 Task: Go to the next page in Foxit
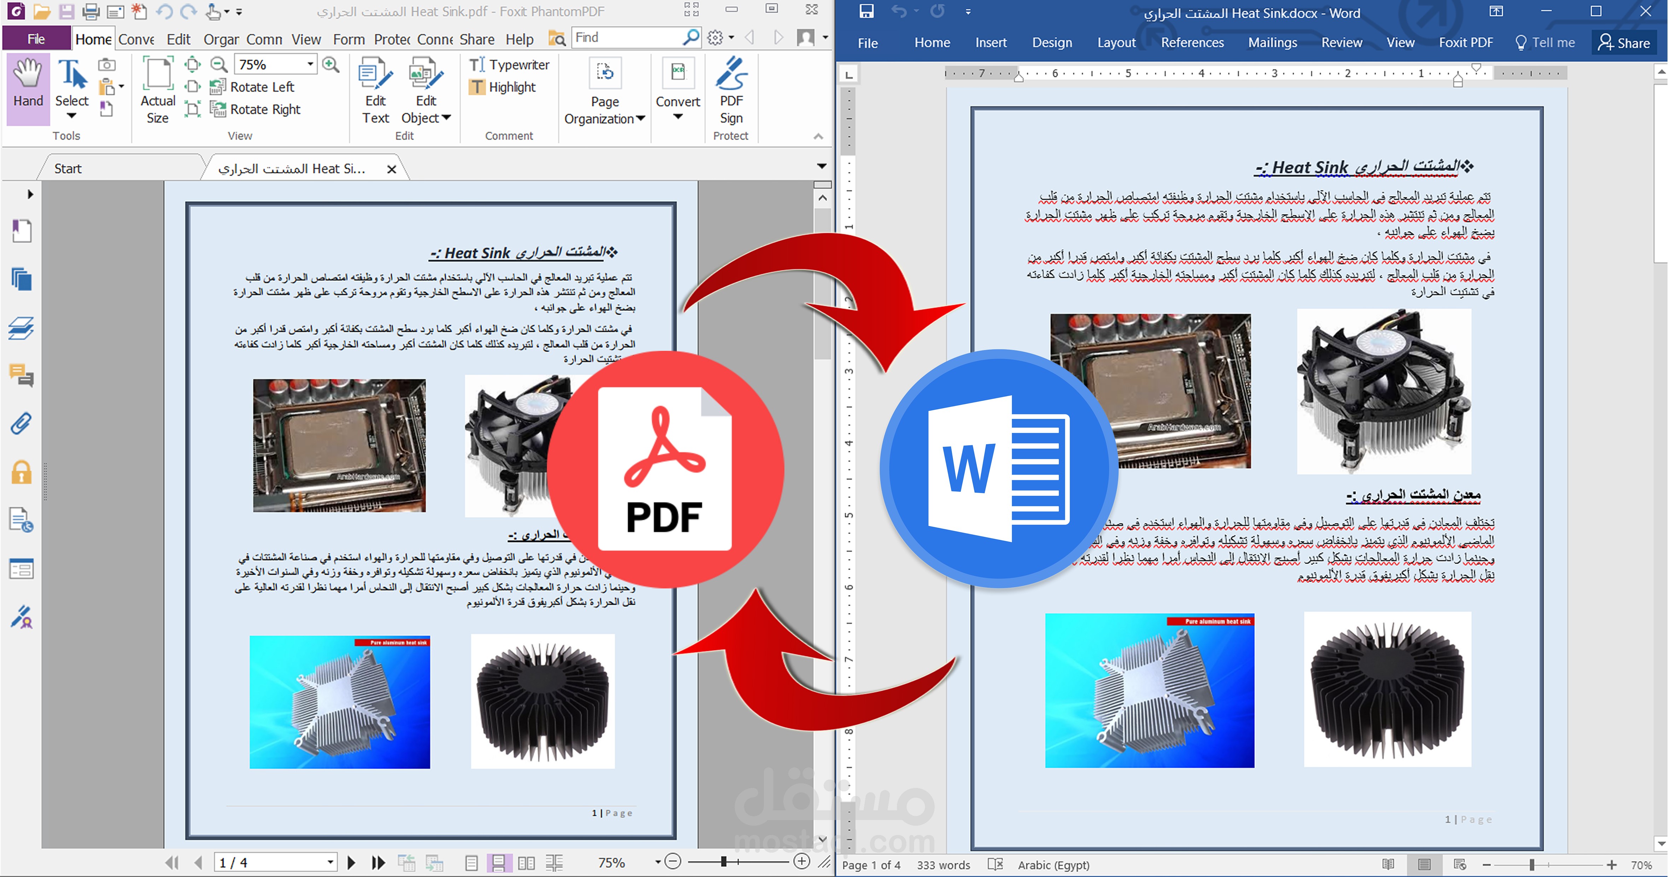pyautogui.click(x=351, y=862)
